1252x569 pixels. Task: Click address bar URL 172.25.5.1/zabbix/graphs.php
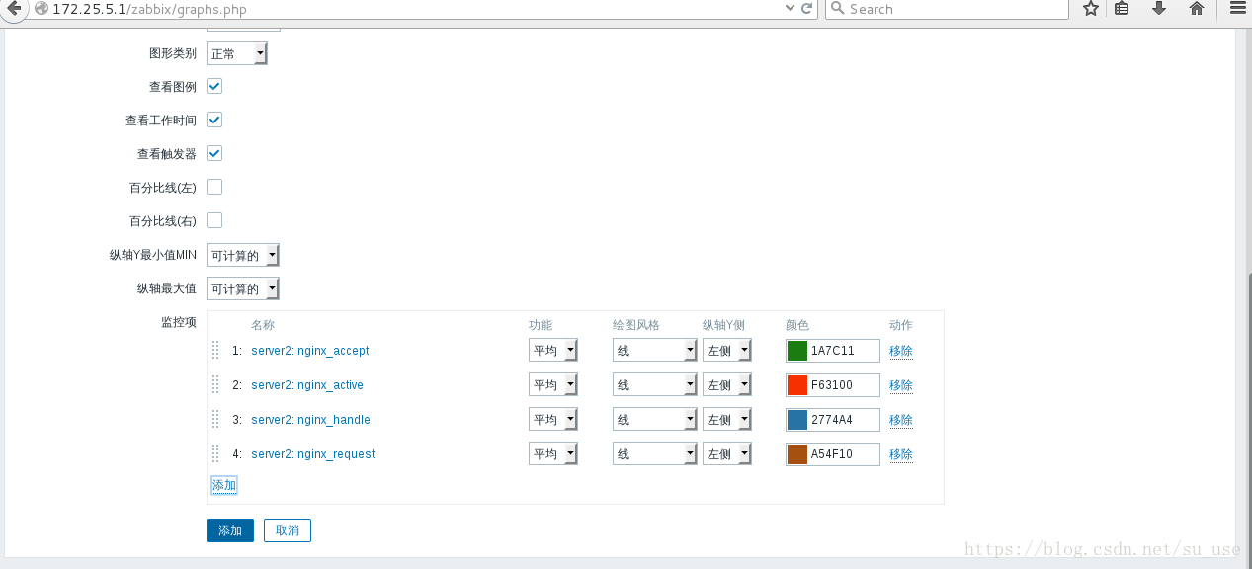[150, 10]
